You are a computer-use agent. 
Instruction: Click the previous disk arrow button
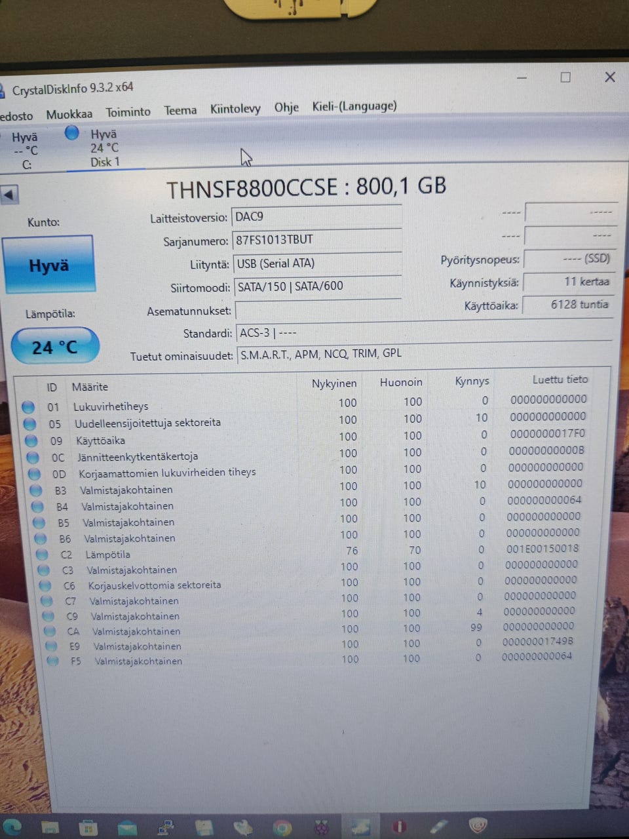coord(9,195)
